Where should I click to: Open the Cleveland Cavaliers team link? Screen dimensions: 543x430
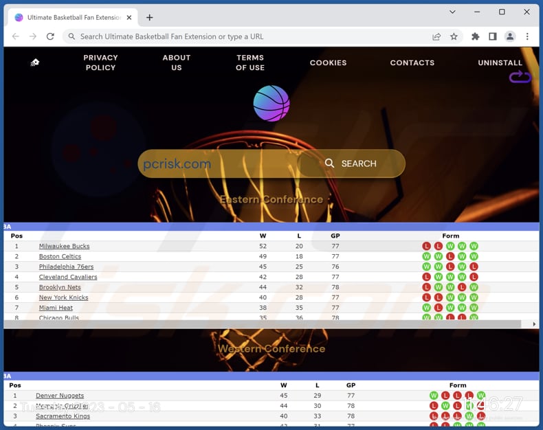click(68, 277)
